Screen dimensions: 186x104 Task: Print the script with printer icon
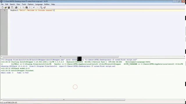point(16,8)
